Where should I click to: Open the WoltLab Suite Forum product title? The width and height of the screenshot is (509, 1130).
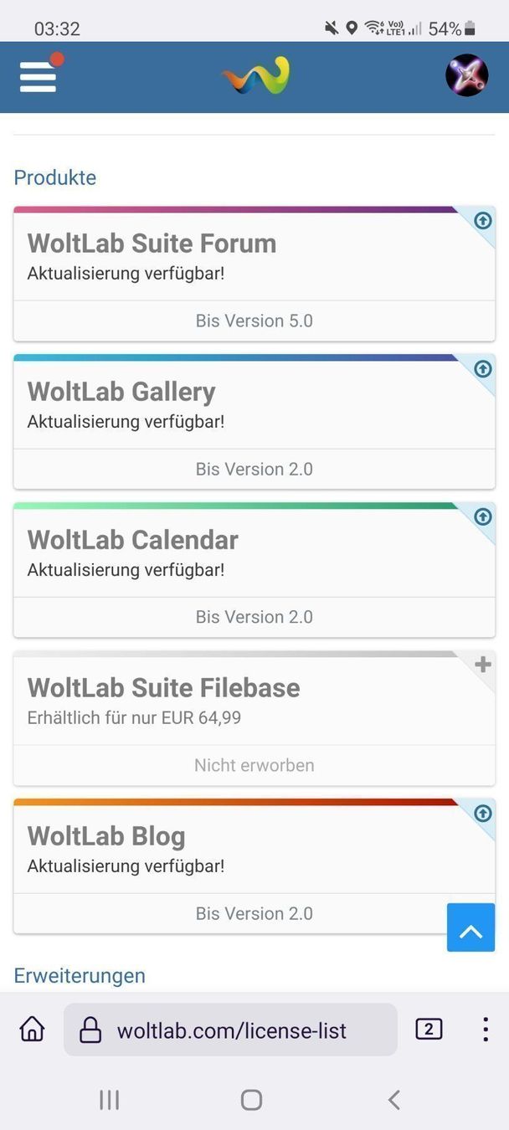click(152, 244)
